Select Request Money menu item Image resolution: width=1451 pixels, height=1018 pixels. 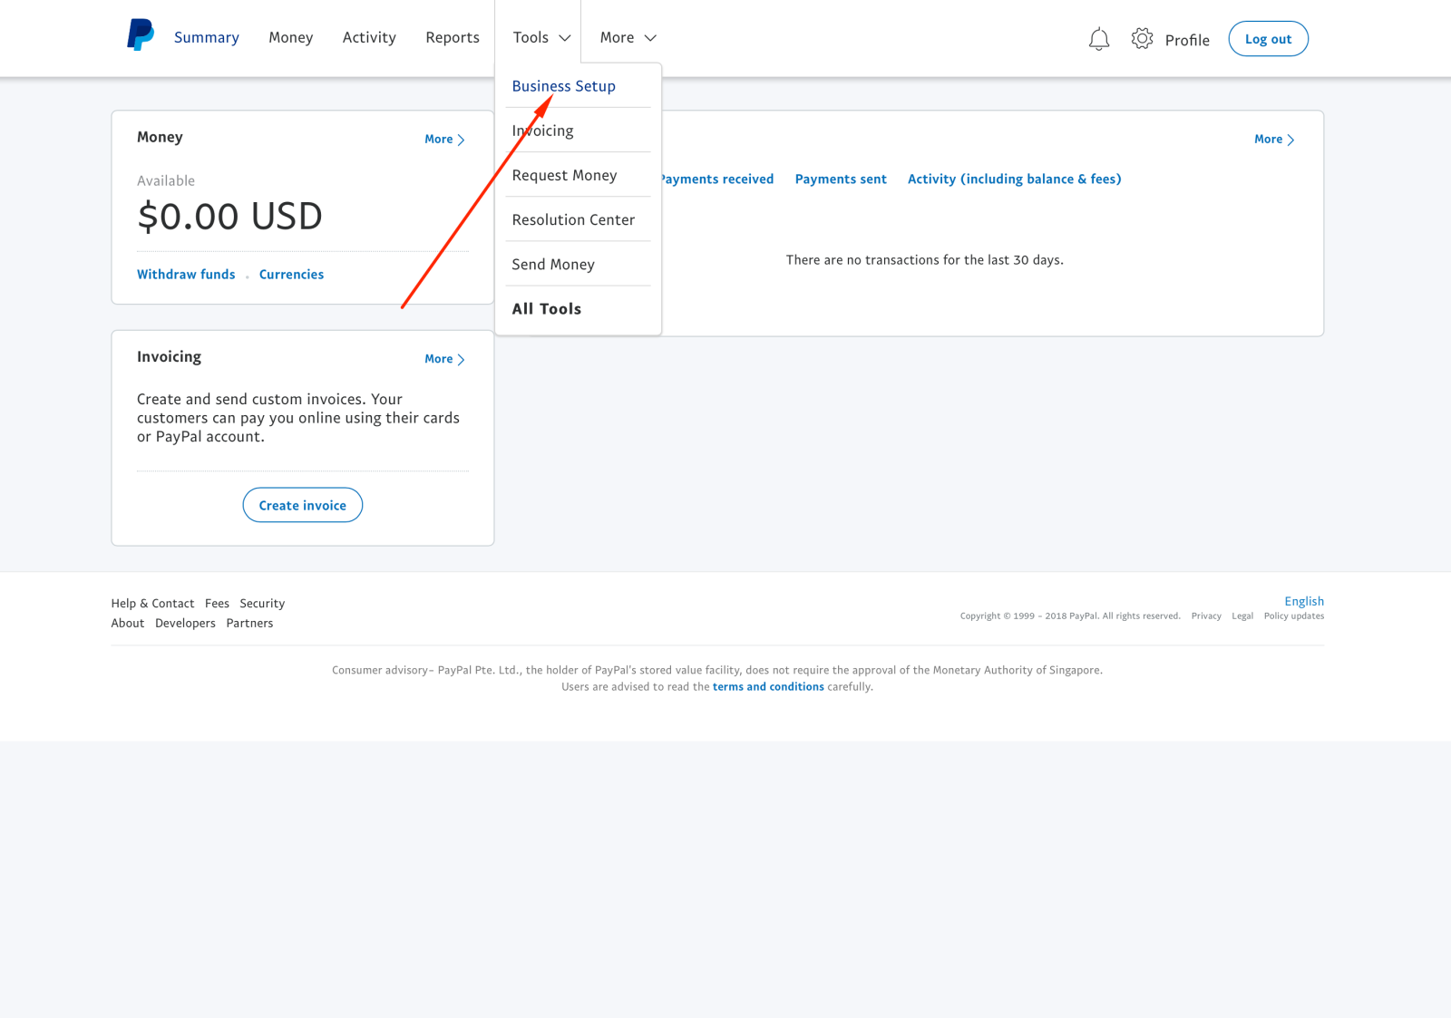pos(564,175)
